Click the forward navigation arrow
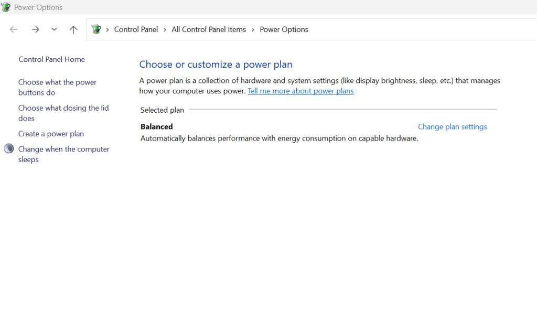This screenshot has height=332, width=537. click(35, 29)
